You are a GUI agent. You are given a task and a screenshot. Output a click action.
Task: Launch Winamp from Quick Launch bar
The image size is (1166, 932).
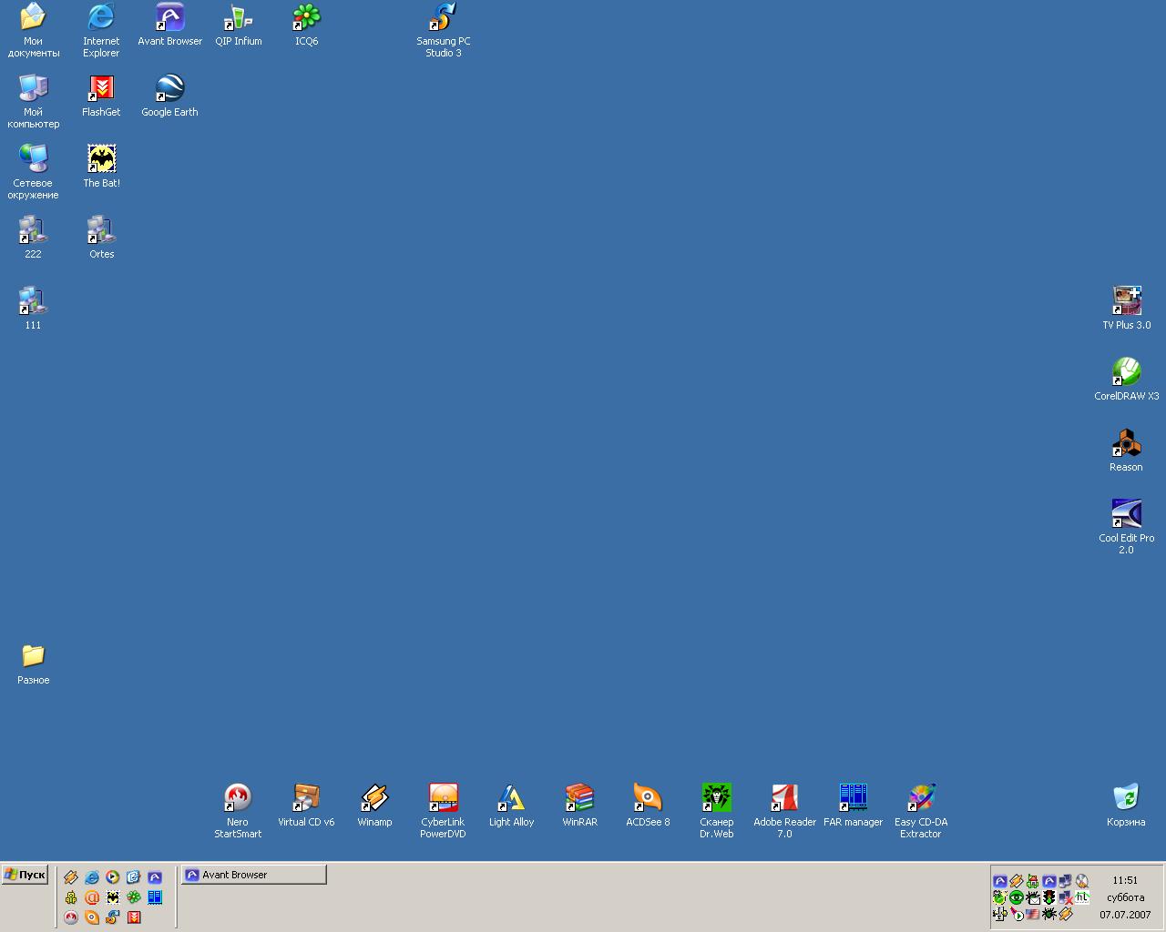(71, 877)
